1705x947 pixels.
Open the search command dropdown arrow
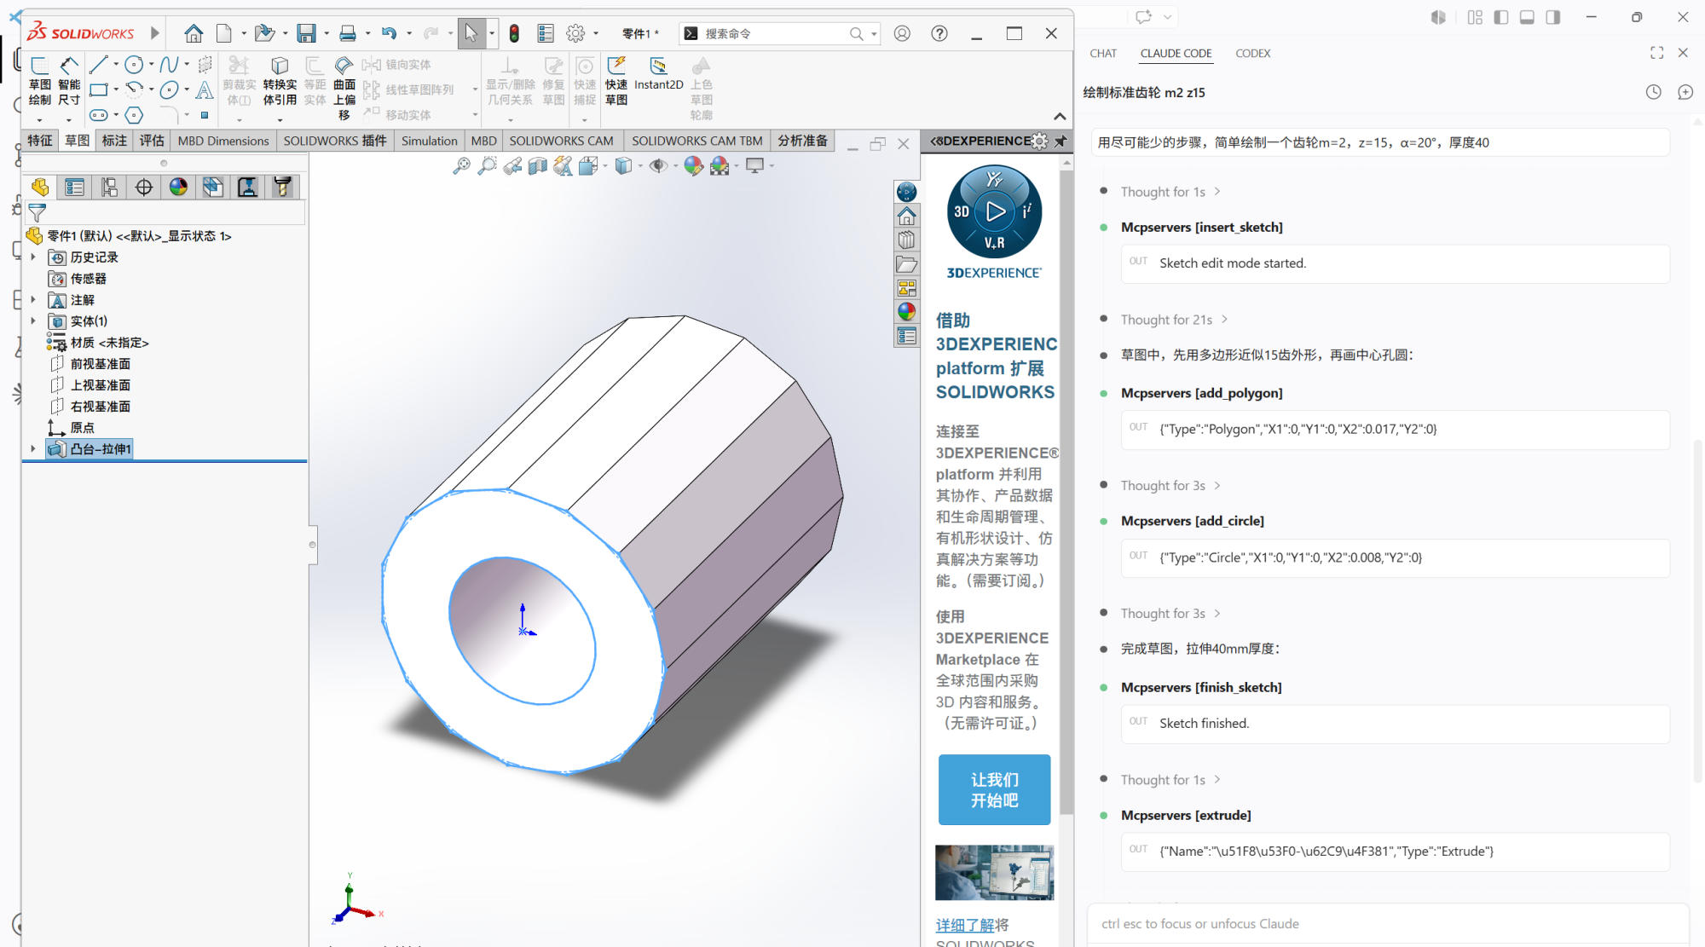tap(874, 33)
